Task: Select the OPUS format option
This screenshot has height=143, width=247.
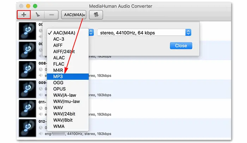Action: 59,89
